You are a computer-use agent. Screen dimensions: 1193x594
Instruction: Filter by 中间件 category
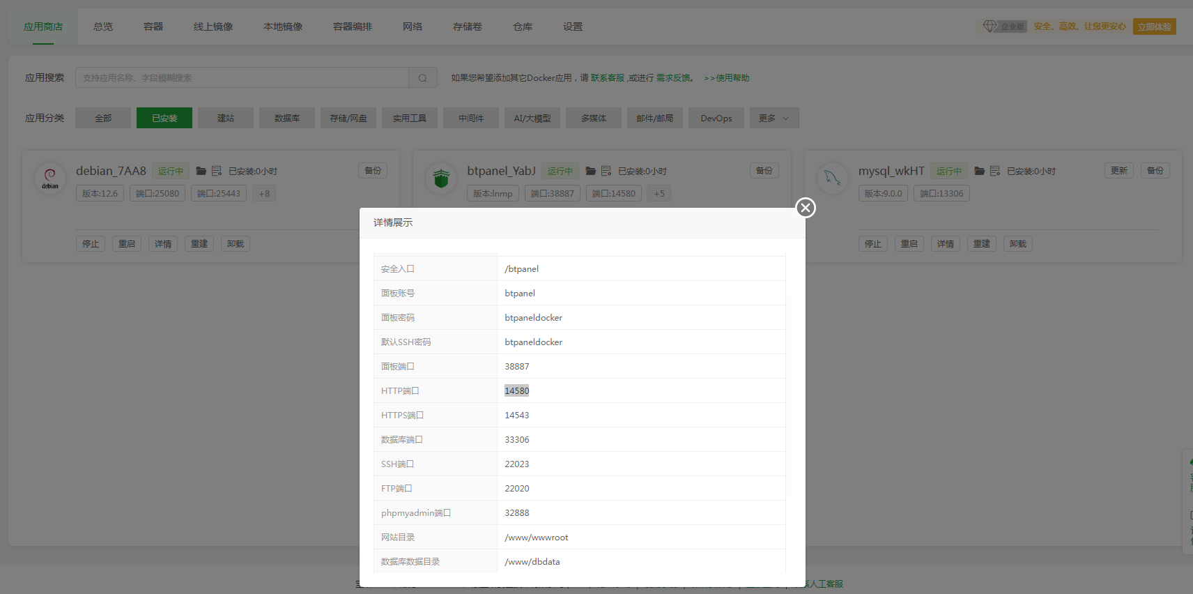[471, 118]
